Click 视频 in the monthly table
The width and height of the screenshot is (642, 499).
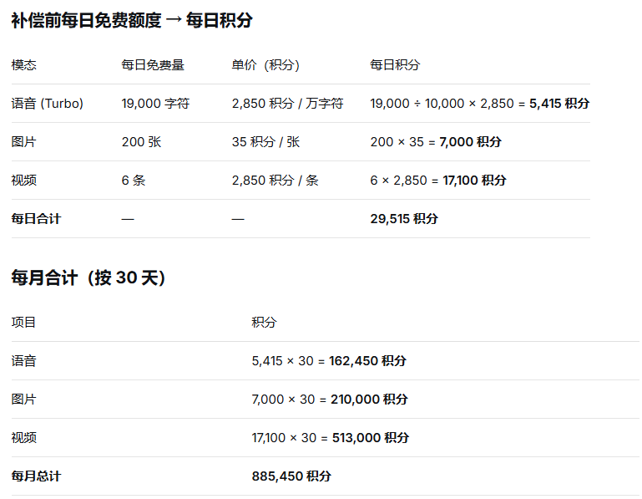[23, 438]
